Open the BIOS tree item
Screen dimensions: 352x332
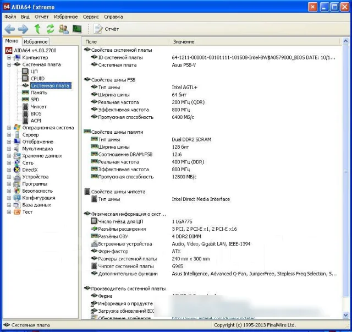tap(36, 113)
